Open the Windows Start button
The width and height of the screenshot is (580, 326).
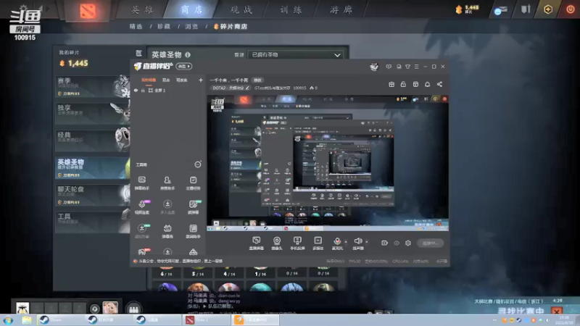click(x=8, y=320)
